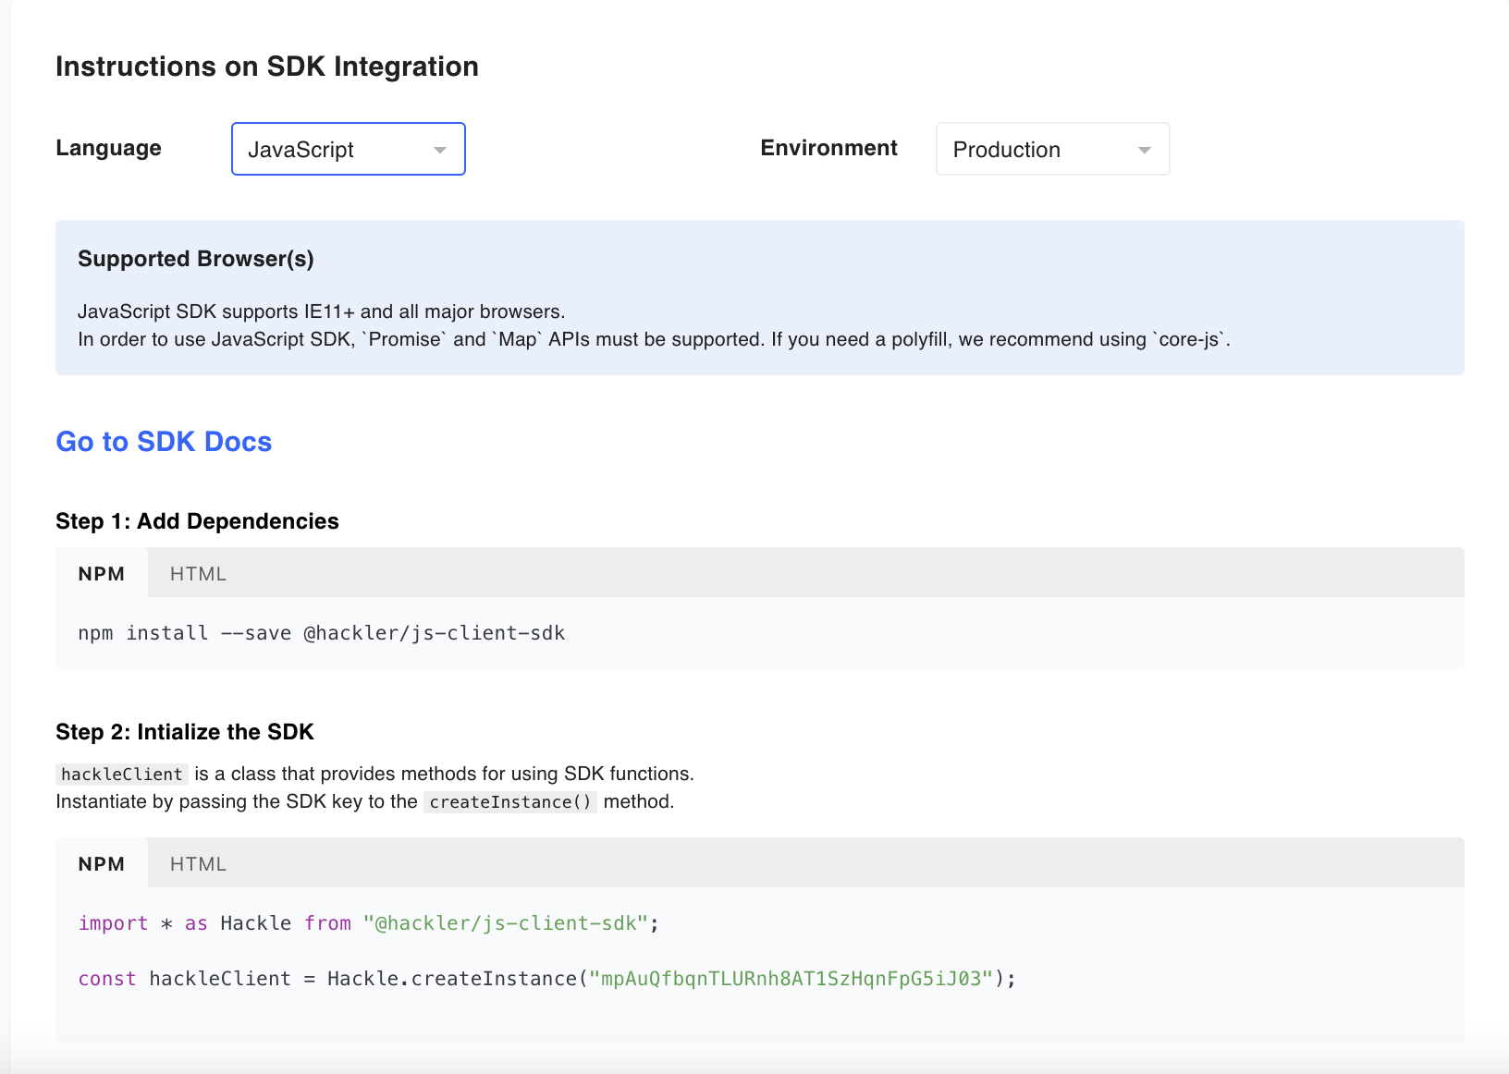Select the NPM tab under Step 2

coord(102,864)
